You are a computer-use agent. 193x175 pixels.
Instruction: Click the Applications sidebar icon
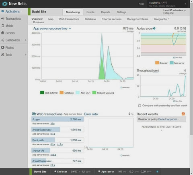coord(2,11)
